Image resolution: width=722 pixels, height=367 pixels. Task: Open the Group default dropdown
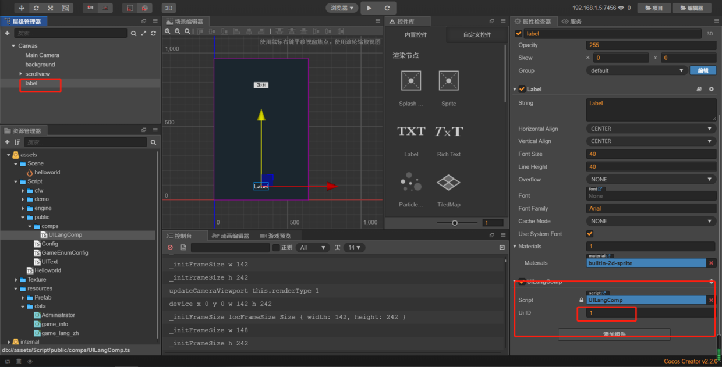point(636,70)
